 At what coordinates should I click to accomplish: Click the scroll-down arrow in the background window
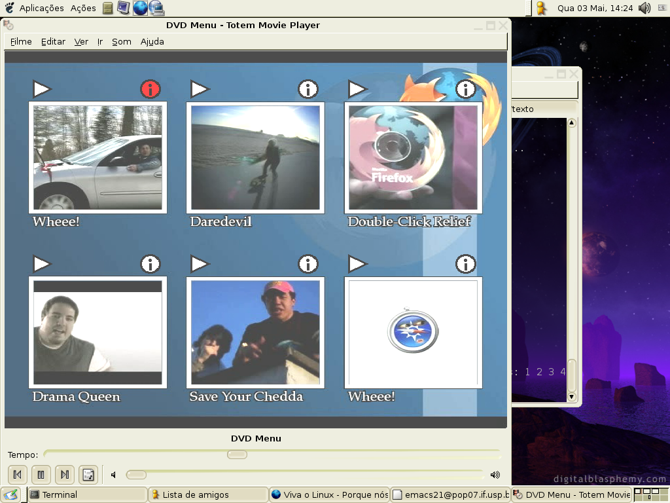571,396
